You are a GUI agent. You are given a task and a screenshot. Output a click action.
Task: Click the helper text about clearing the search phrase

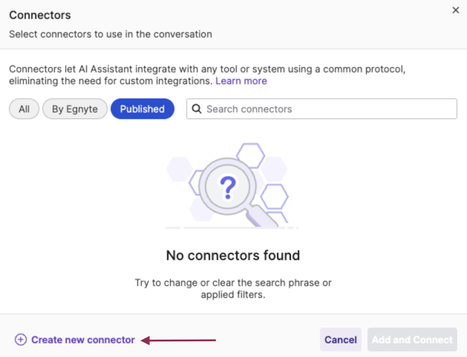233,288
